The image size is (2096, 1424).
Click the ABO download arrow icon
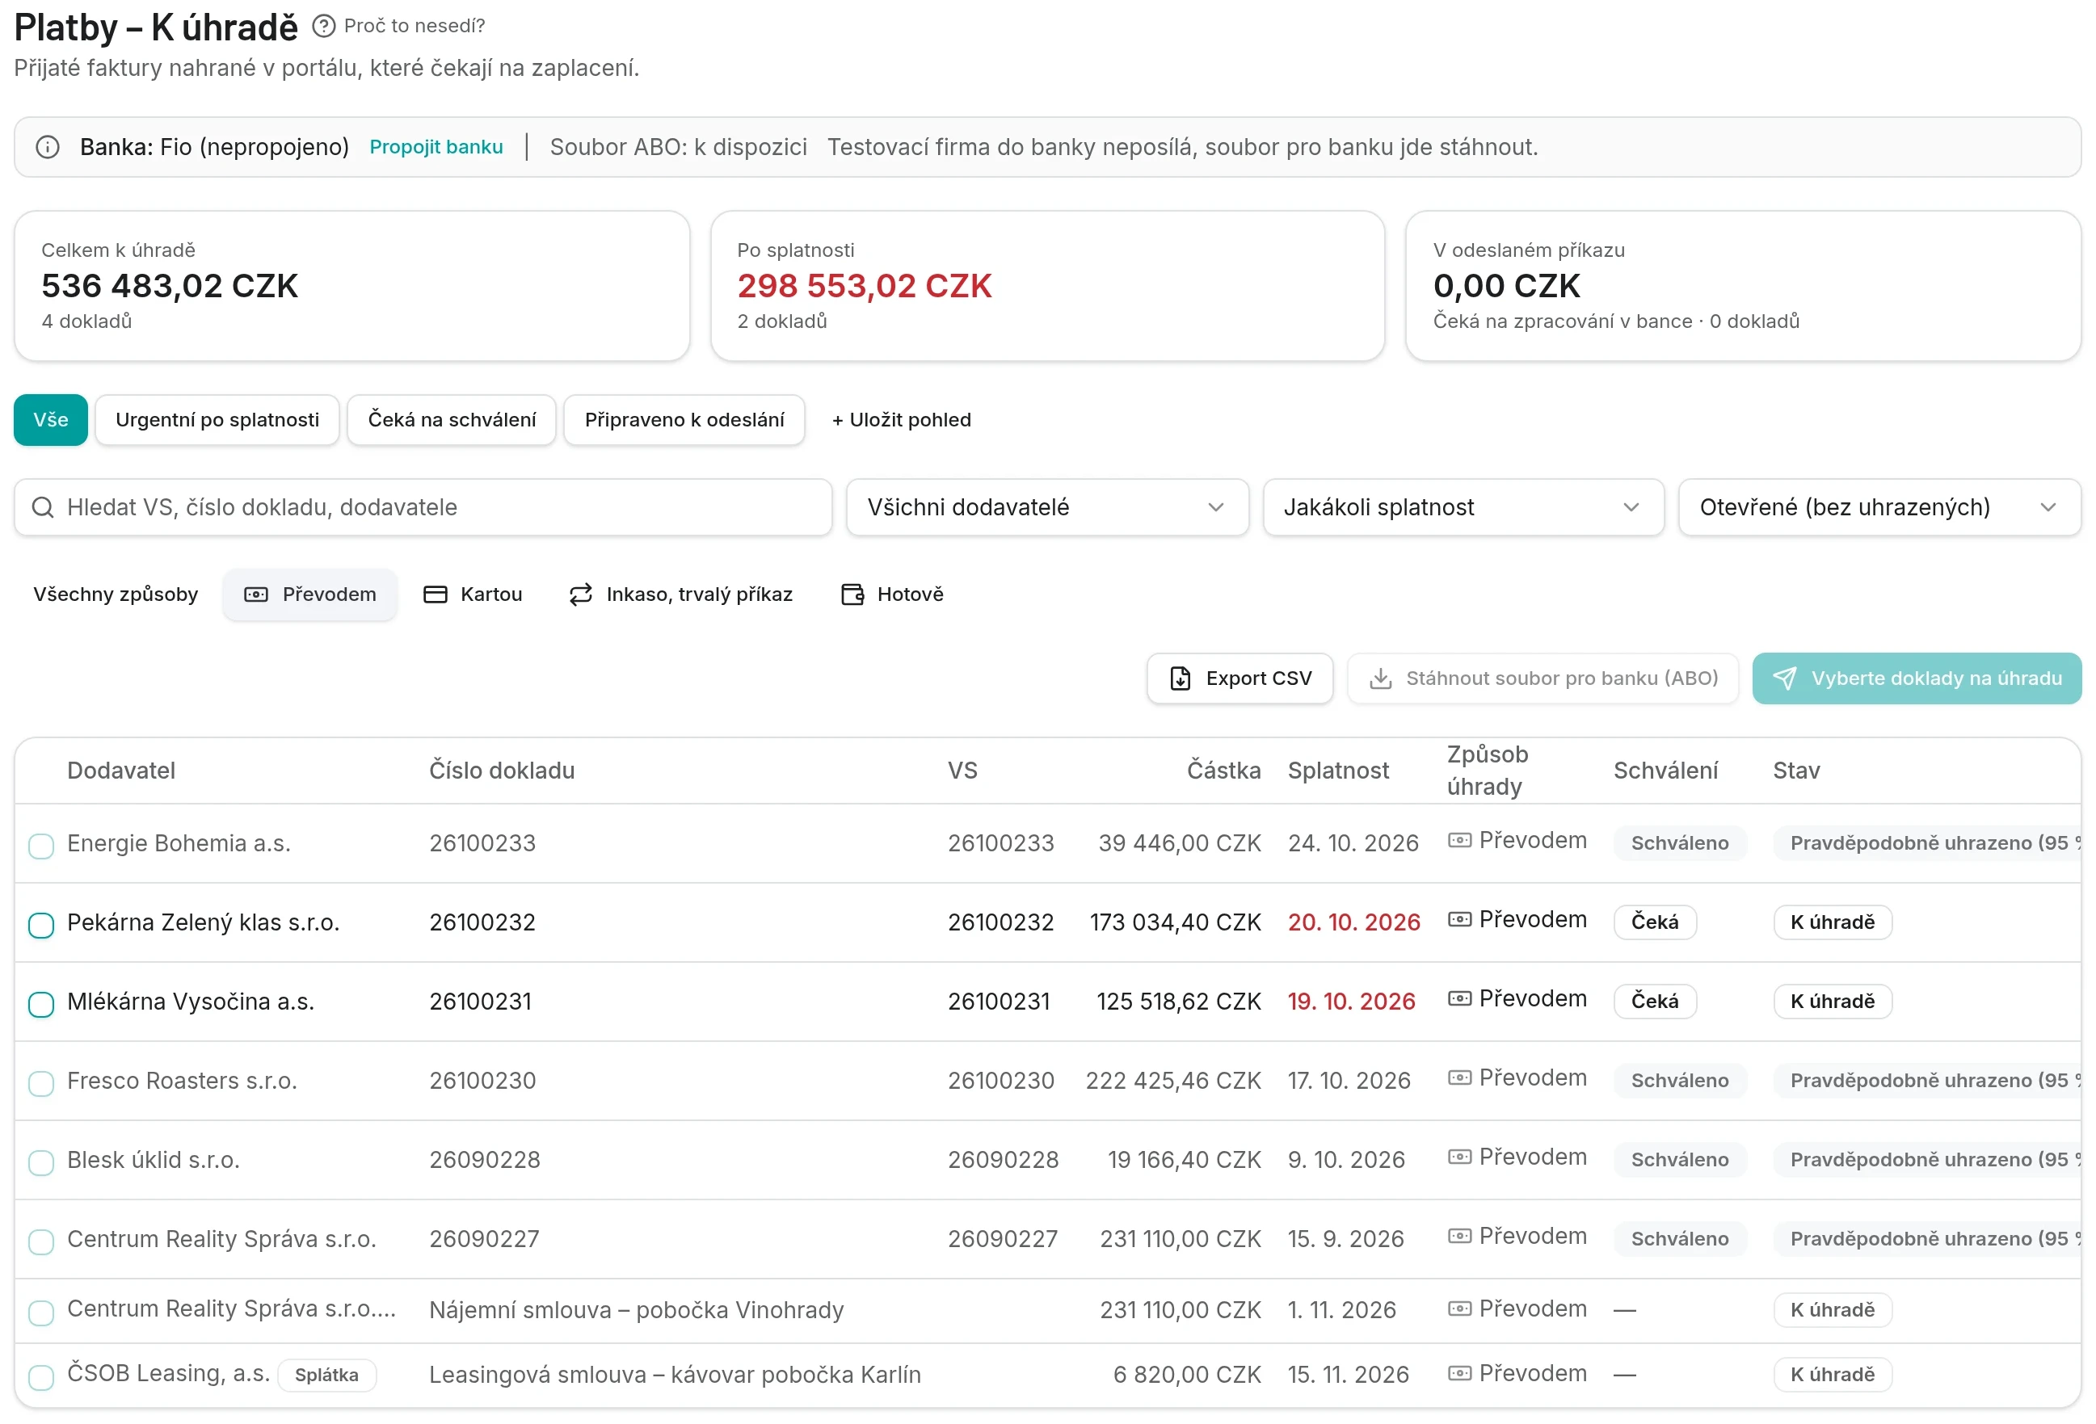pos(1381,679)
